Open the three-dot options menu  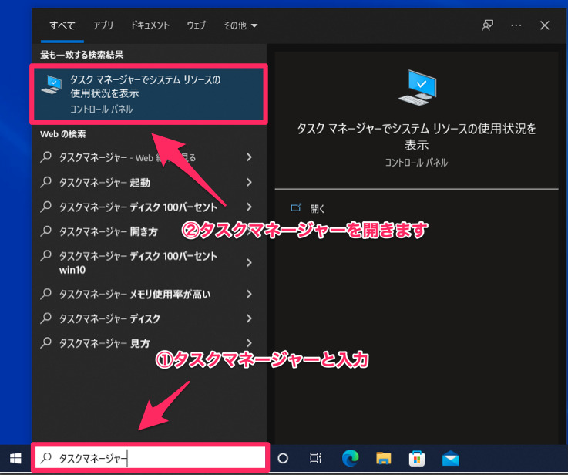(x=516, y=25)
